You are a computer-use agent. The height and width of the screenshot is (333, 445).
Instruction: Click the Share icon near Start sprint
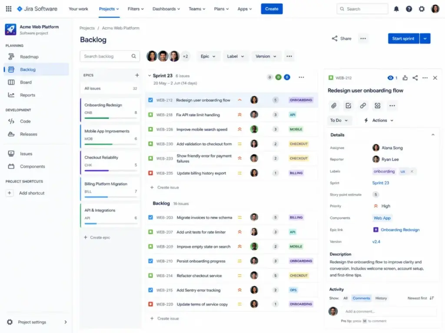(335, 39)
